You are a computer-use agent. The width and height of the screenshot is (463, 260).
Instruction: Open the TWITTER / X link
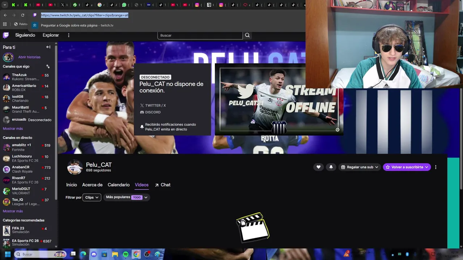[x=153, y=105]
